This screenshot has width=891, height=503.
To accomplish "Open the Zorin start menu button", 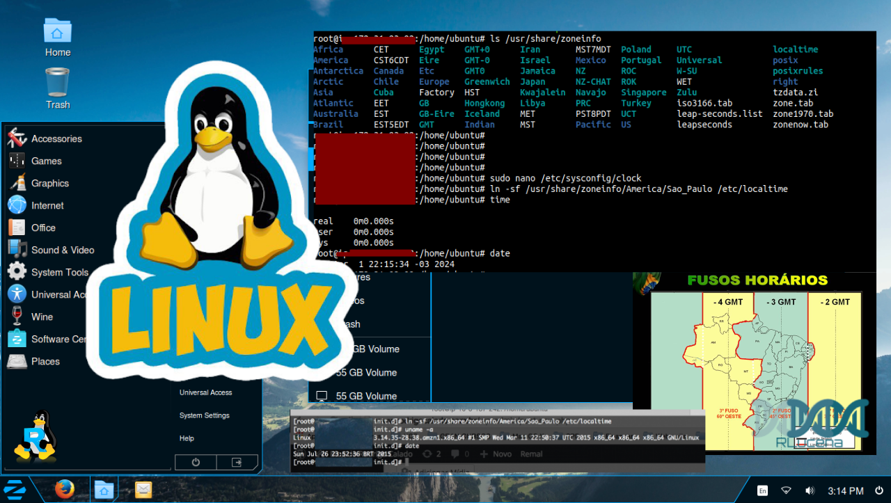I will point(15,490).
